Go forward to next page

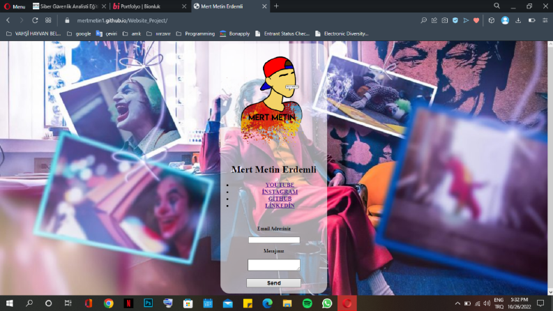[22, 20]
